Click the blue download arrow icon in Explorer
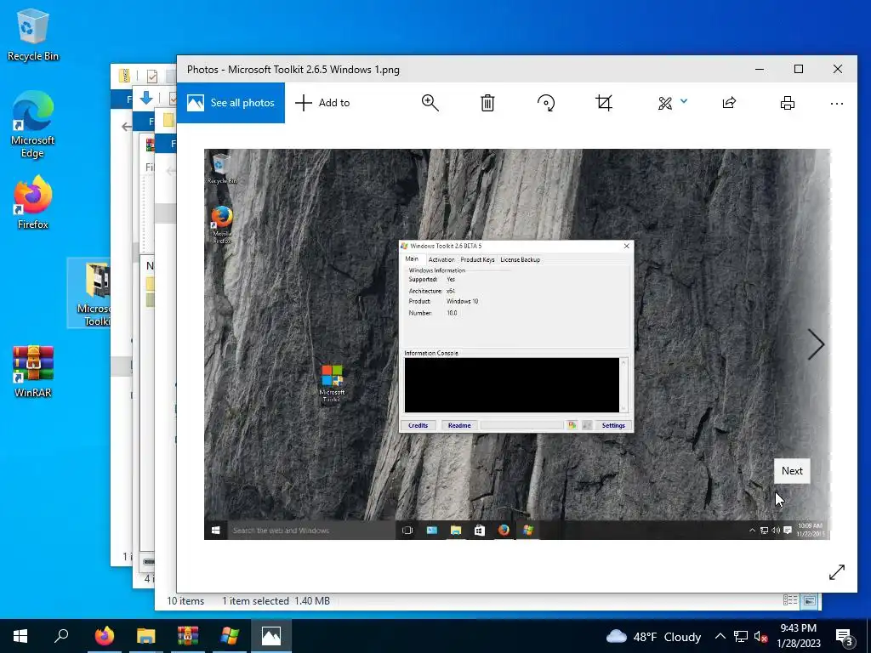The width and height of the screenshot is (871, 653). [146, 99]
